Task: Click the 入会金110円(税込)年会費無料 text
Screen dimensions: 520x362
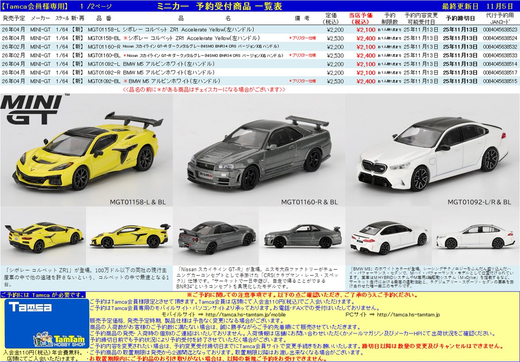Action: coord(44,353)
